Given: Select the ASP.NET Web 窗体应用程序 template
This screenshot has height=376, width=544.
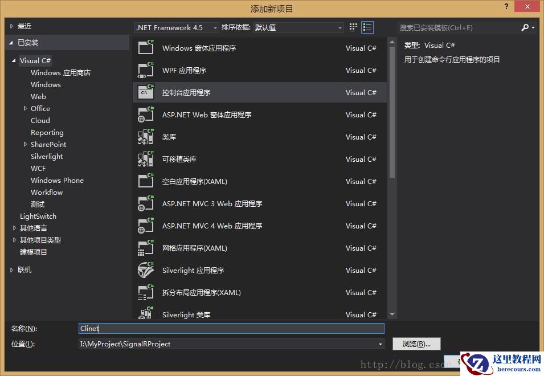Looking at the screenshot, I should [228, 115].
